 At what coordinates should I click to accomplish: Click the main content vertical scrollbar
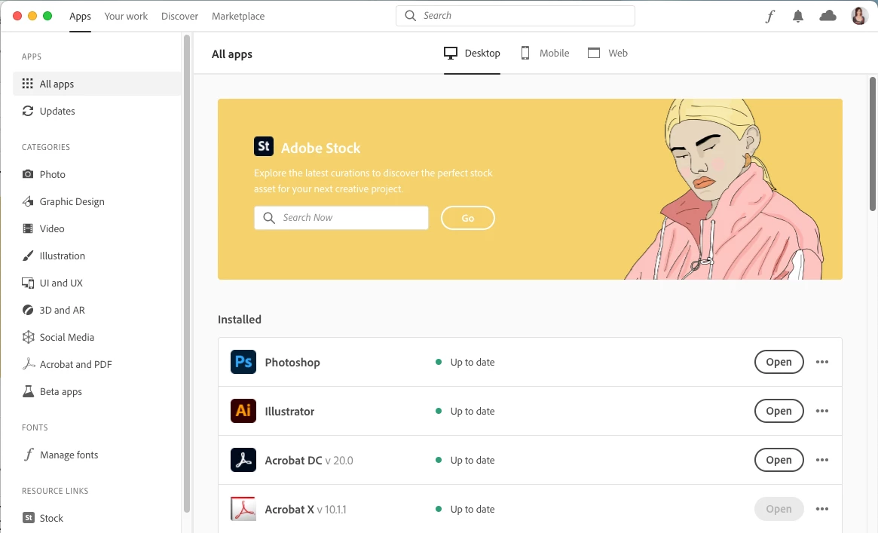click(x=873, y=144)
